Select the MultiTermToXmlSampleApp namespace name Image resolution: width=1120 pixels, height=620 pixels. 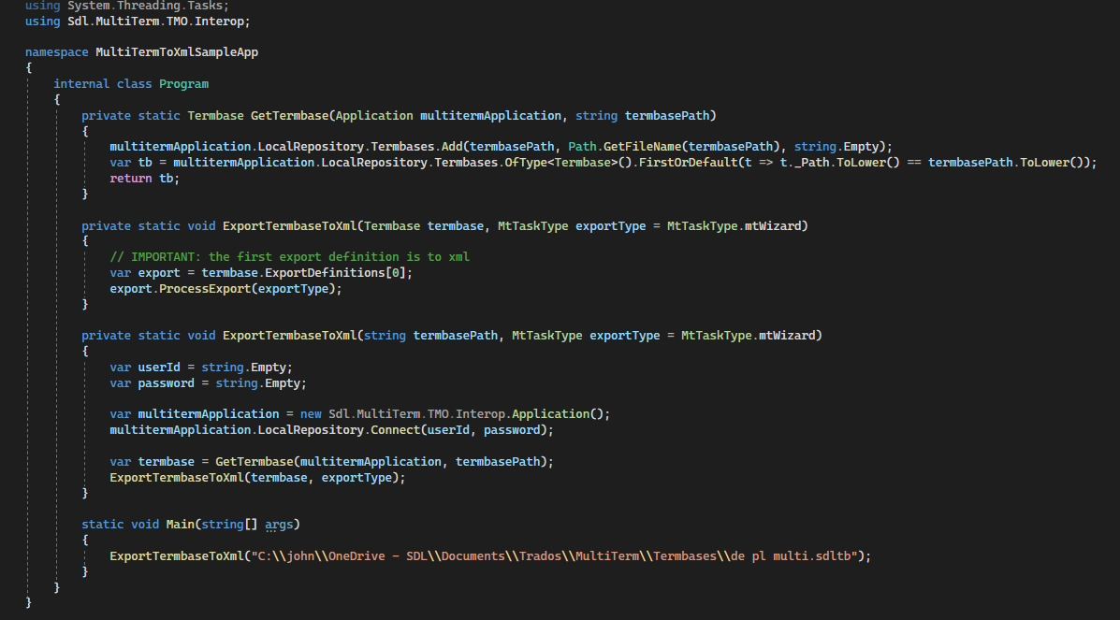tap(177, 52)
